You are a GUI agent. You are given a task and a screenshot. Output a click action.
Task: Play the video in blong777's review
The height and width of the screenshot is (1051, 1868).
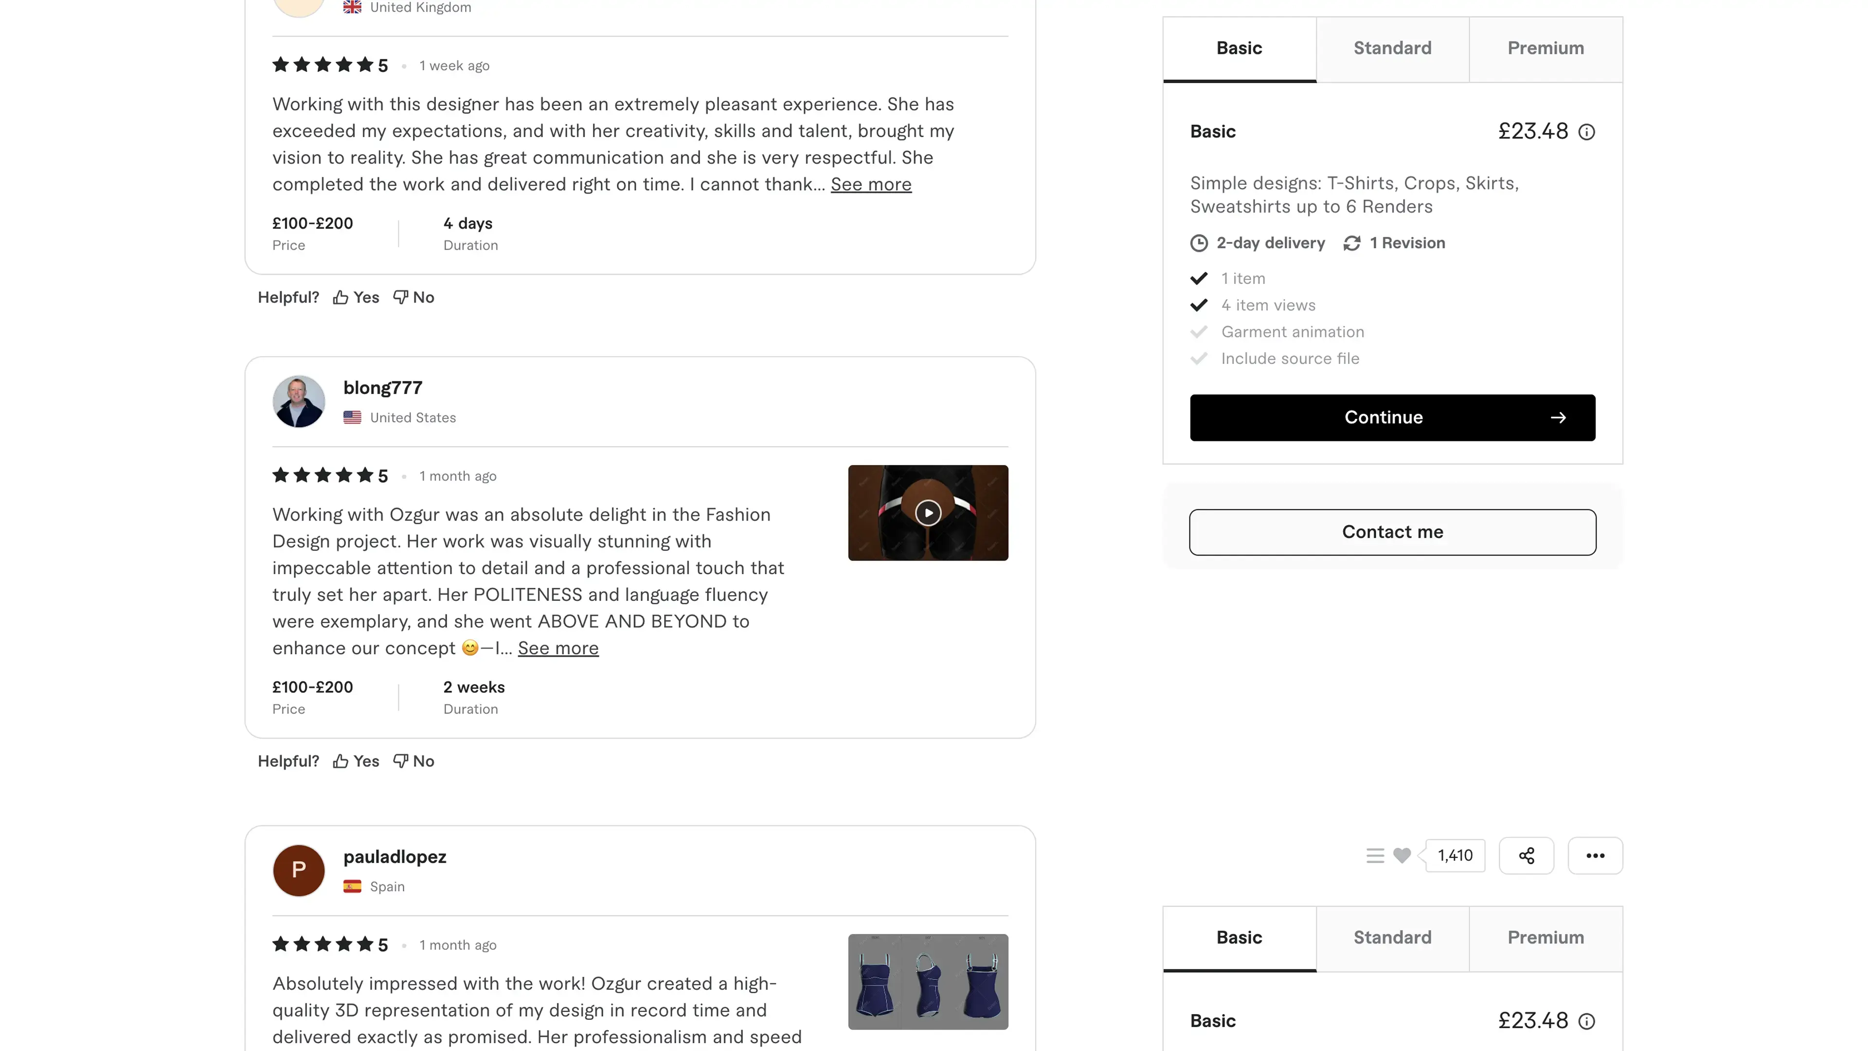[928, 513]
